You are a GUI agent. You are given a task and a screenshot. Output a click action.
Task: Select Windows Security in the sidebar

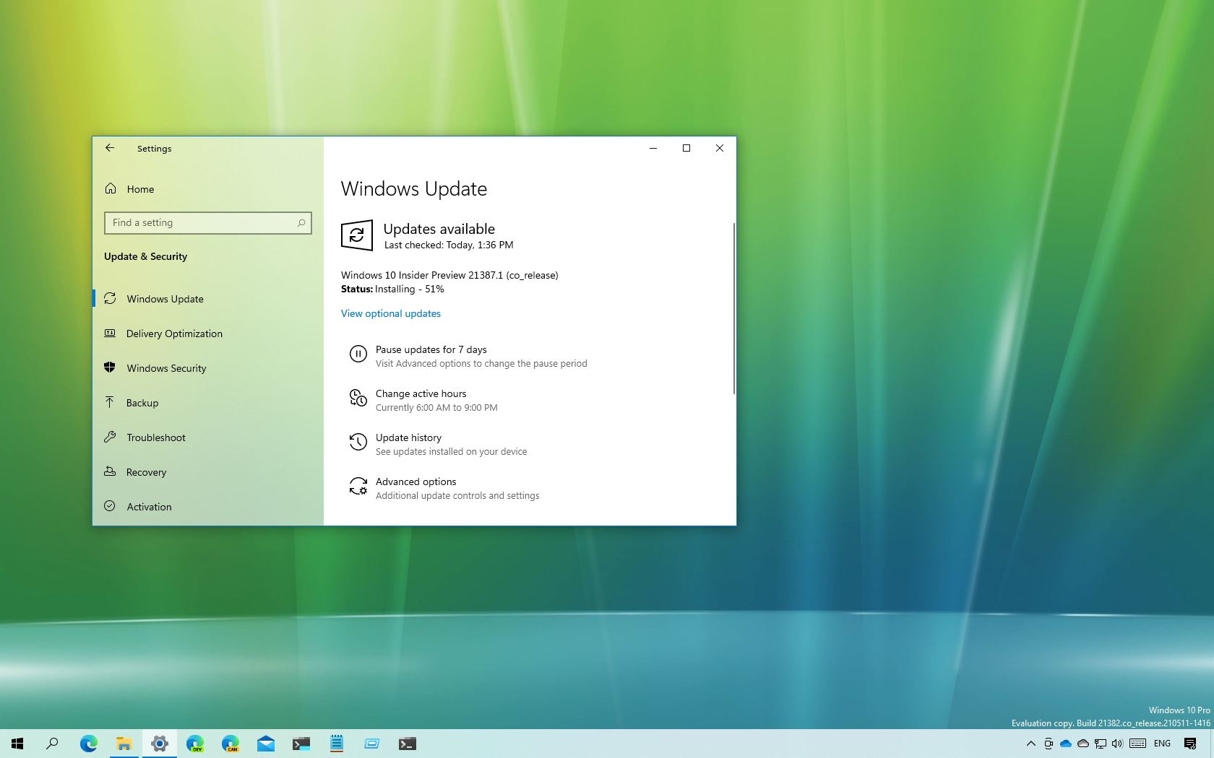point(166,368)
